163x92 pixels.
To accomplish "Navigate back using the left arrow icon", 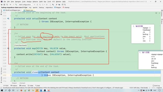I will coord(10,5).
